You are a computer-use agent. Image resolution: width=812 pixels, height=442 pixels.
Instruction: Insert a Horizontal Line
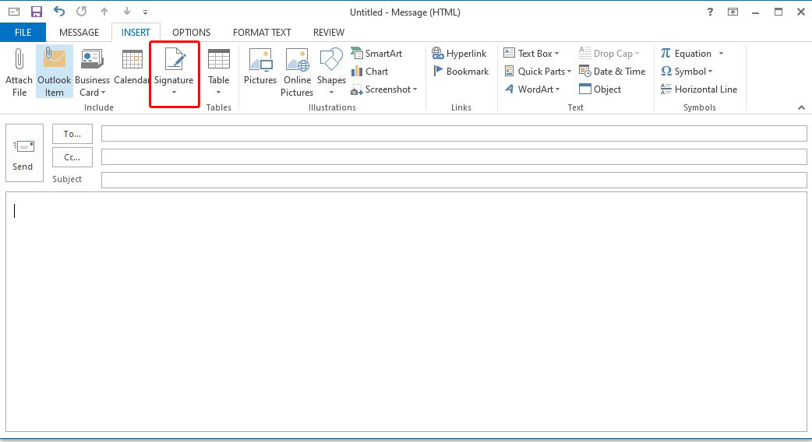pyautogui.click(x=698, y=89)
